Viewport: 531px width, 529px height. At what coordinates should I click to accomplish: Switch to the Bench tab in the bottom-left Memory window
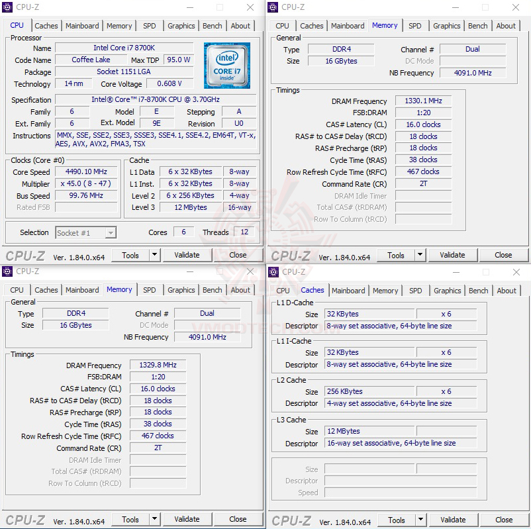[x=213, y=290]
